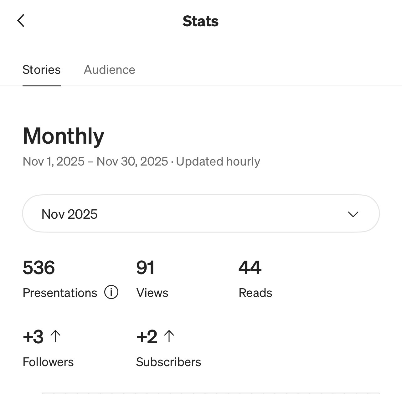
Task: Click the +3 followers figure
Action: point(33,337)
